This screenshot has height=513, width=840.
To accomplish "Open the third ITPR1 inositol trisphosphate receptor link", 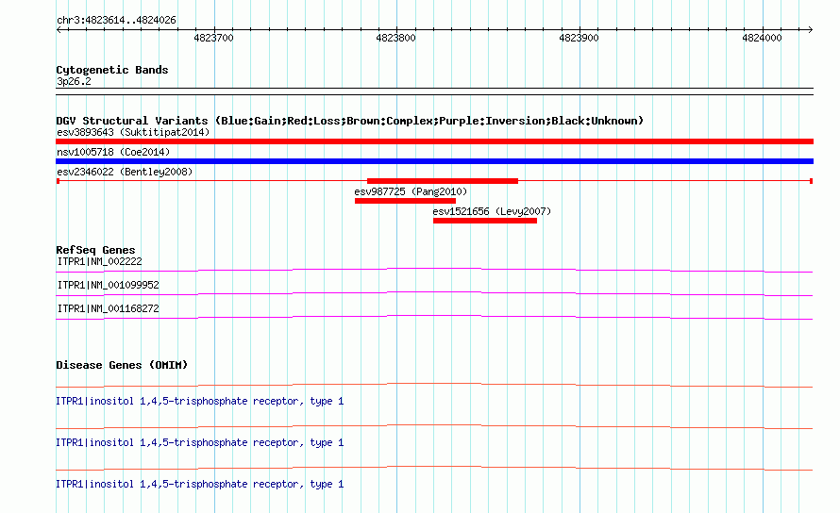I will point(199,484).
